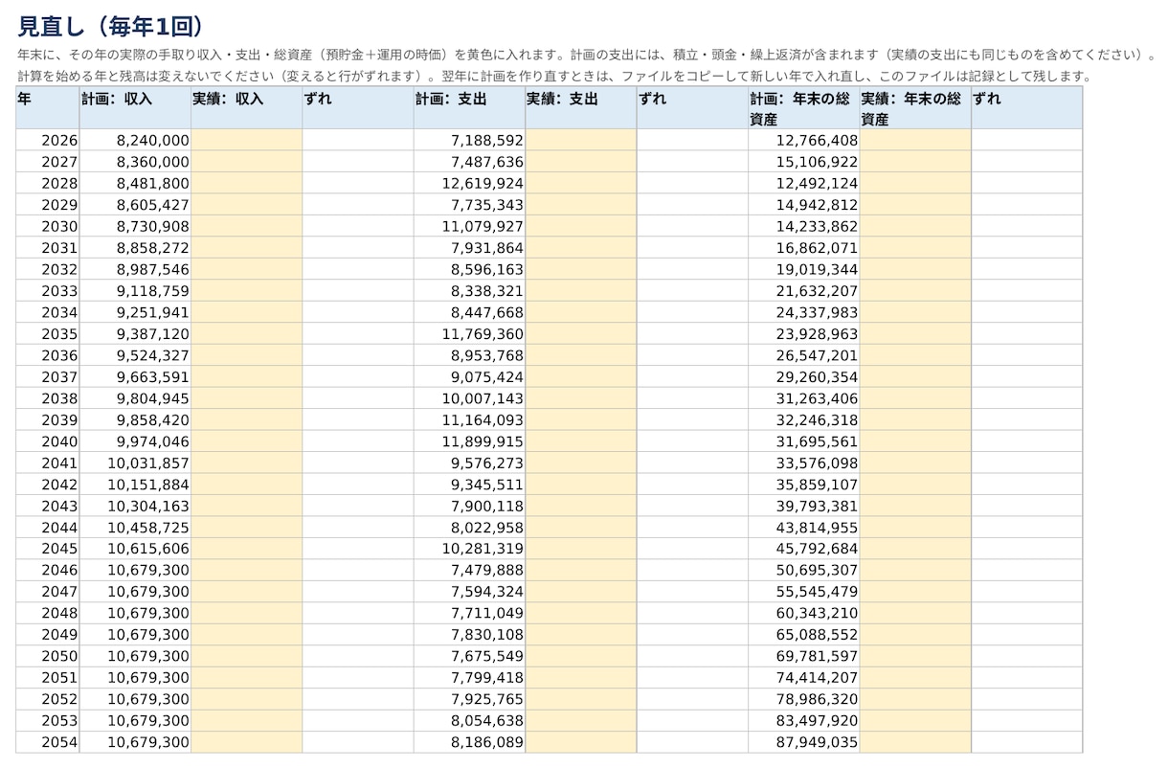The image size is (1168, 768).
Task: Click planned income value "9,858,420"
Action: 135,419
